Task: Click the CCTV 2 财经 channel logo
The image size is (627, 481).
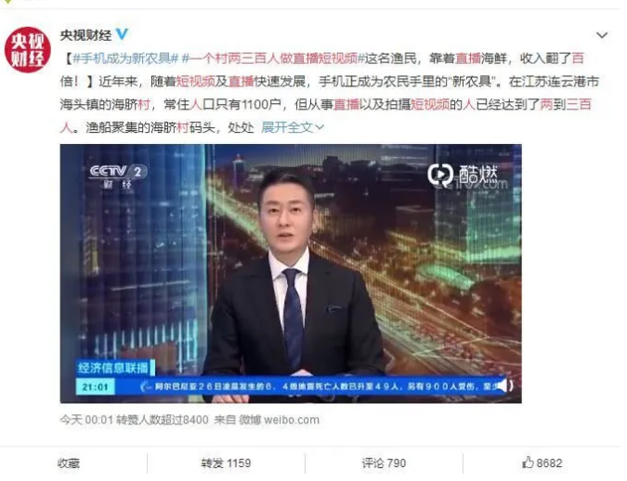Action: click(x=117, y=175)
